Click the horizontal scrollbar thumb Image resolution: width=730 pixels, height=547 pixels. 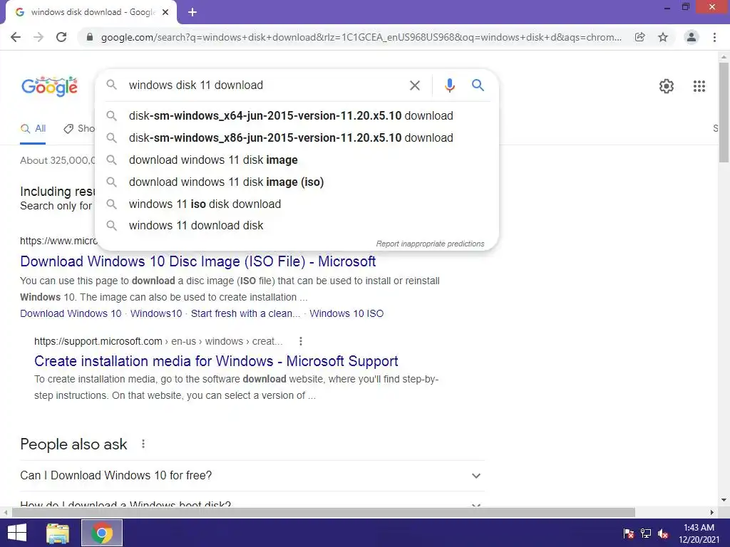(324, 513)
